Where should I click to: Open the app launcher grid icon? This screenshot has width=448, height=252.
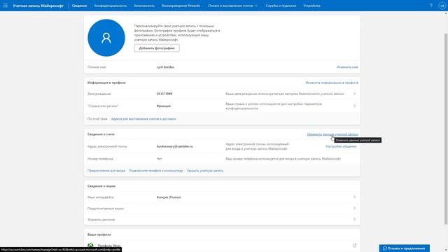(x=6, y=6)
